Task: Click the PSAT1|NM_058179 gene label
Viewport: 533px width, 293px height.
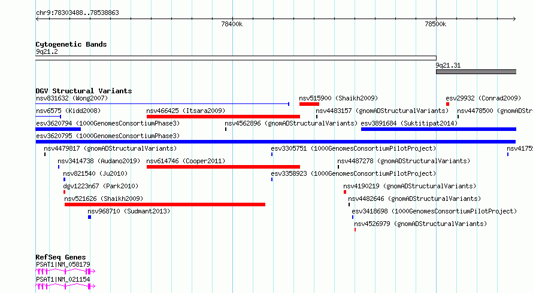Action: click(x=63, y=264)
